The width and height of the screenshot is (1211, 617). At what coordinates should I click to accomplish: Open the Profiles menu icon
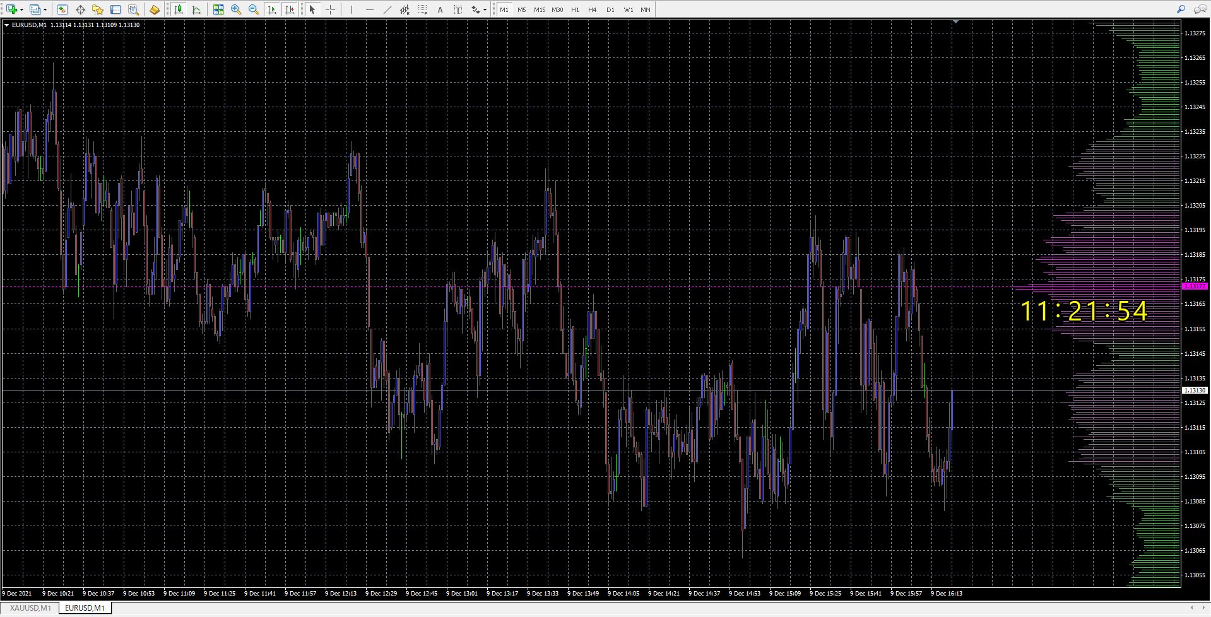click(x=35, y=9)
